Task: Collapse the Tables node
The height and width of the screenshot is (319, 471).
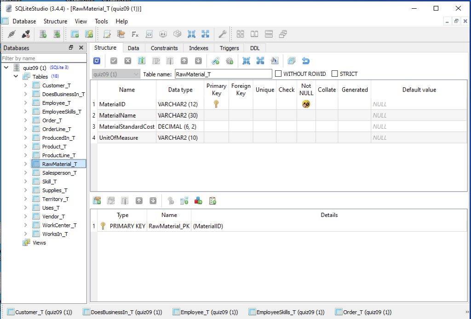Action: [16, 76]
